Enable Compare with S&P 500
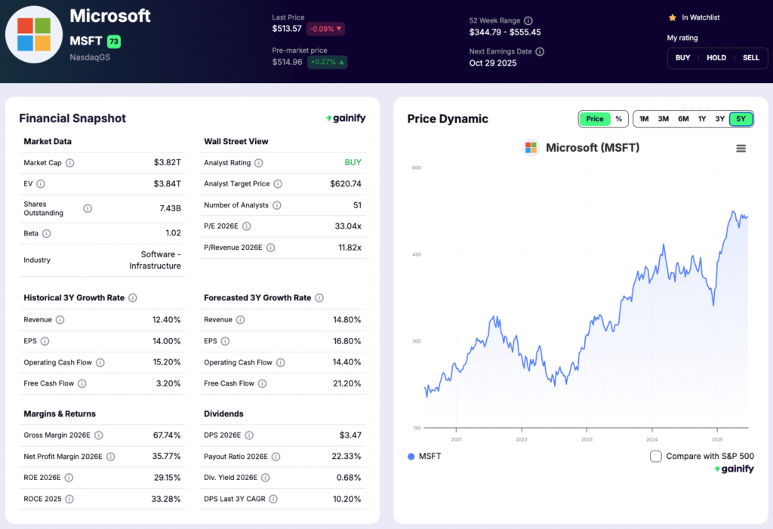The width and height of the screenshot is (773, 529). click(655, 456)
